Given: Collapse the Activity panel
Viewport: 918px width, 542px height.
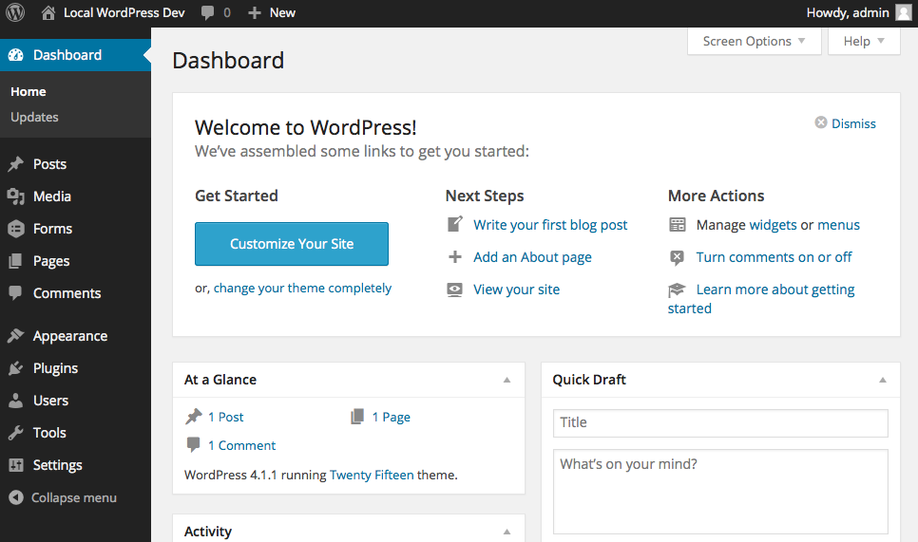Looking at the screenshot, I should [507, 532].
